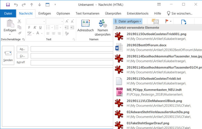This screenshot has width=202, height=129.
Task: Click the An... recipient button
Action: (x=22, y=49)
